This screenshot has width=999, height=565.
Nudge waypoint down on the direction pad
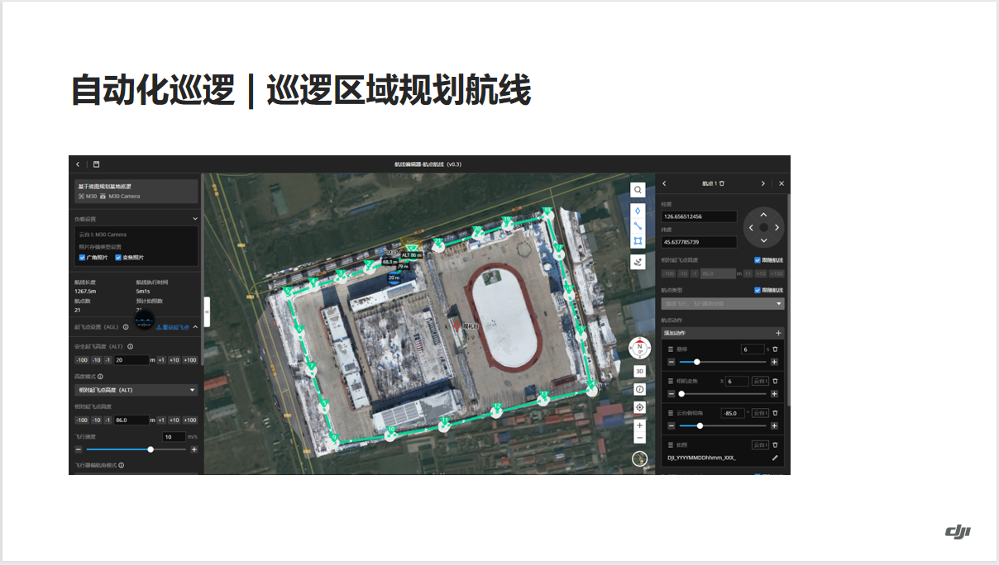(x=764, y=240)
